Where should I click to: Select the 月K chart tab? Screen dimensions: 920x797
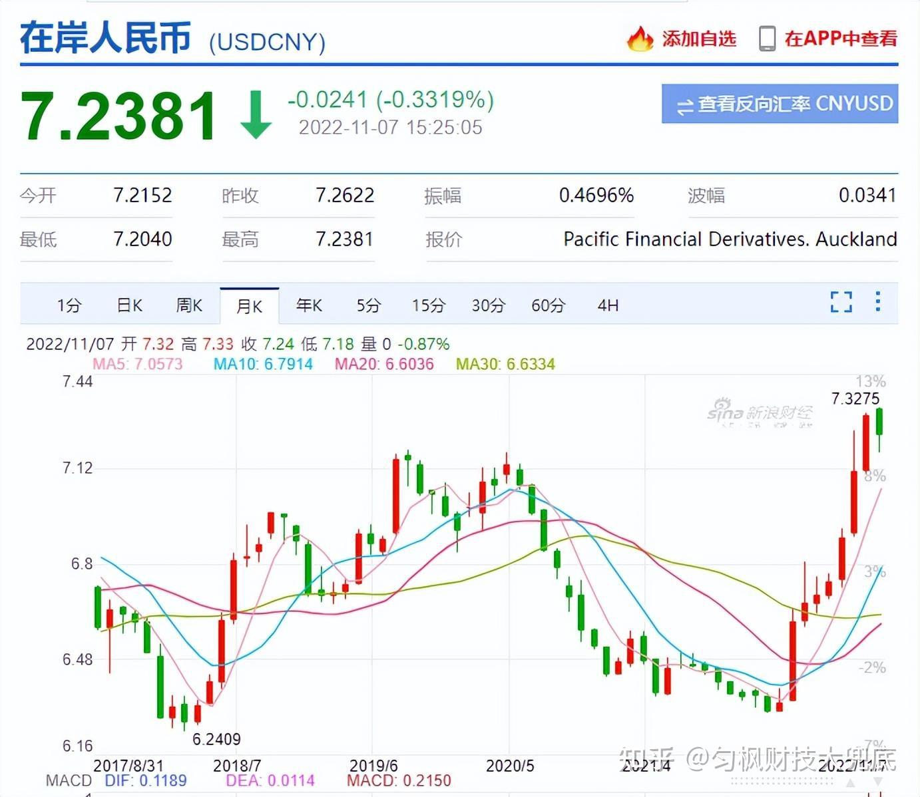(x=249, y=306)
